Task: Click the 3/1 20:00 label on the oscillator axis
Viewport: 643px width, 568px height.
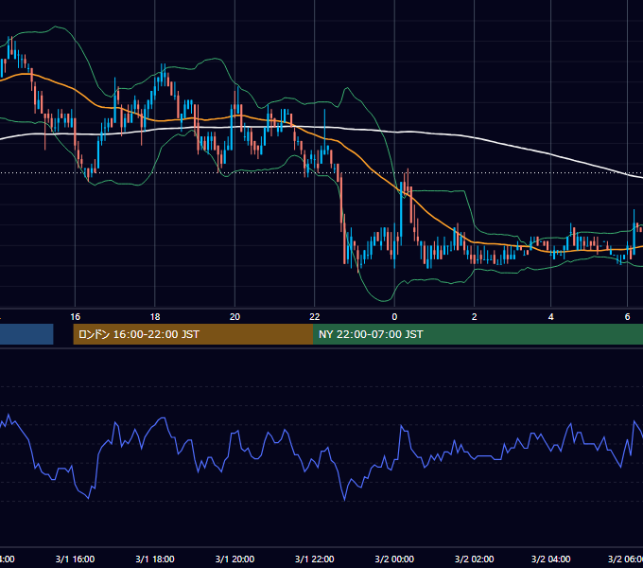Action: [235, 559]
